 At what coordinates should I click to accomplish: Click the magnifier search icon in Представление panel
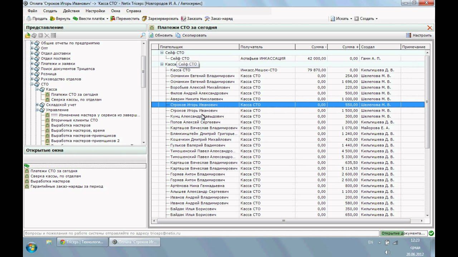point(143,35)
